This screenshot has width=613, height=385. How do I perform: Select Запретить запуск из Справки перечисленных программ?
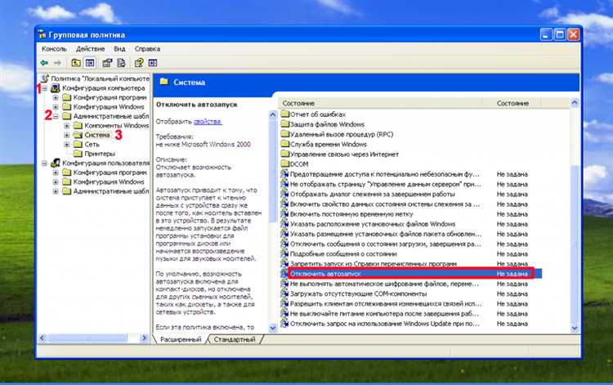374,264
